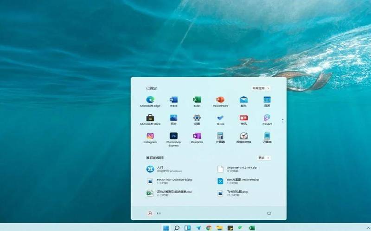Open the Lii user account menu

point(154,213)
